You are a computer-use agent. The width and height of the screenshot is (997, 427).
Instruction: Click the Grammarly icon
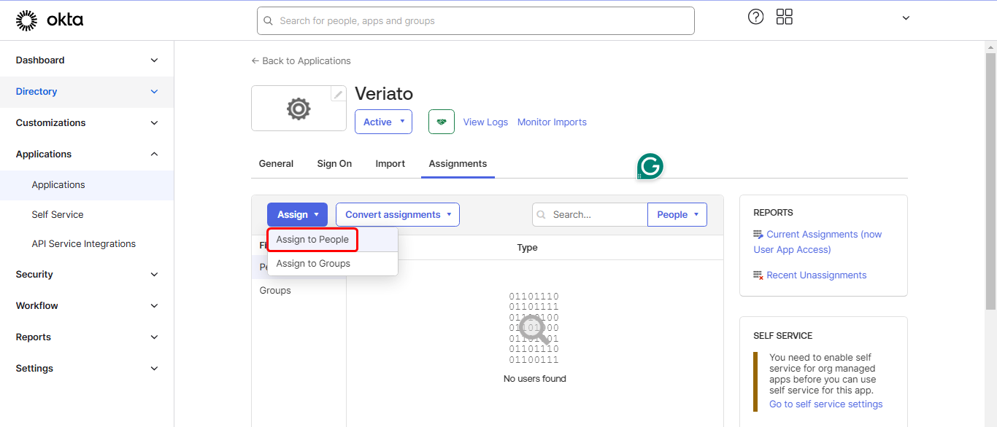[650, 166]
